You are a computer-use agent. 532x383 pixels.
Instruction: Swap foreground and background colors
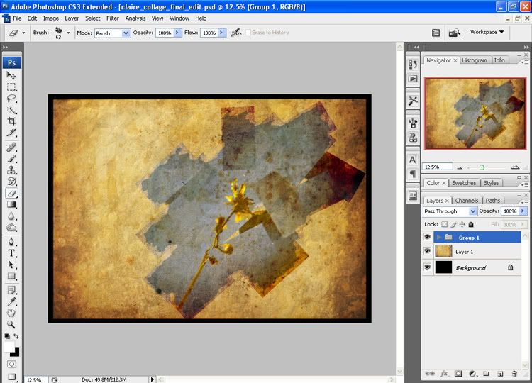[16, 336]
